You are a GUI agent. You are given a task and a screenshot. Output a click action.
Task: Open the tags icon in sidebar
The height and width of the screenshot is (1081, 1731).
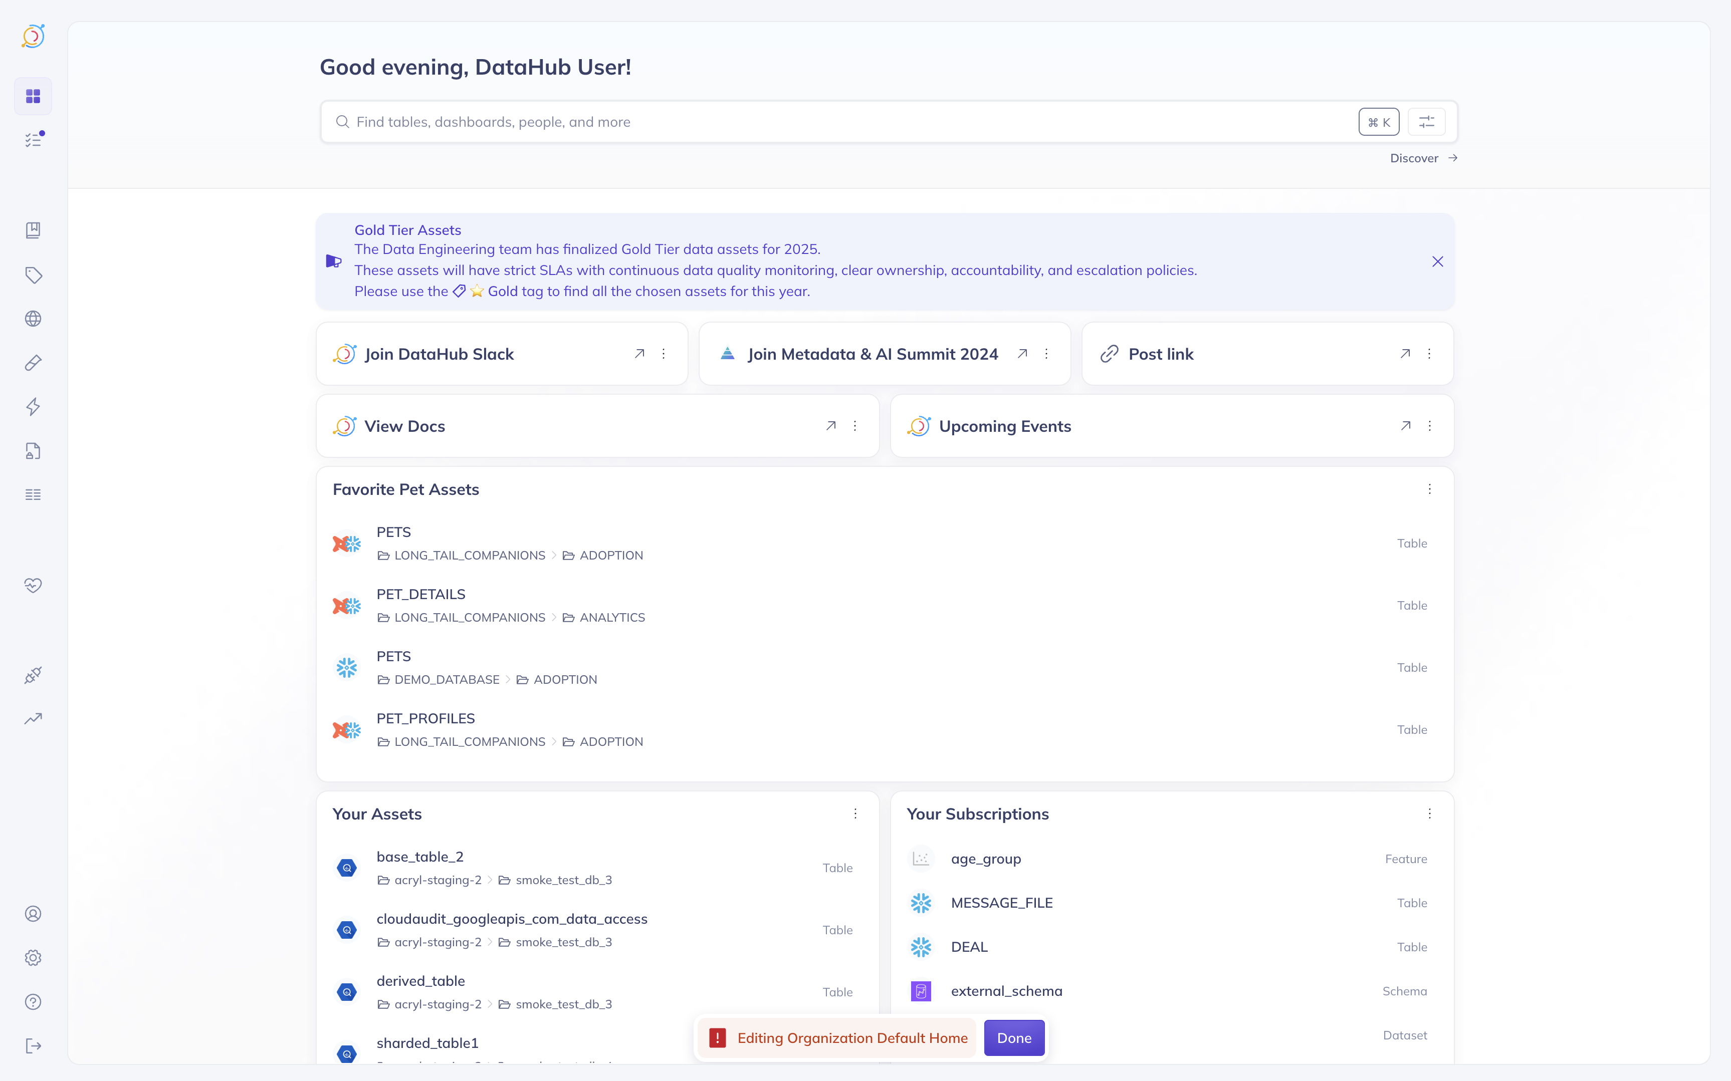pos(33,275)
